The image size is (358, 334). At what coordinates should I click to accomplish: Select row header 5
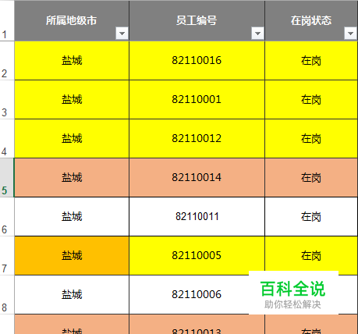click(7, 178)
